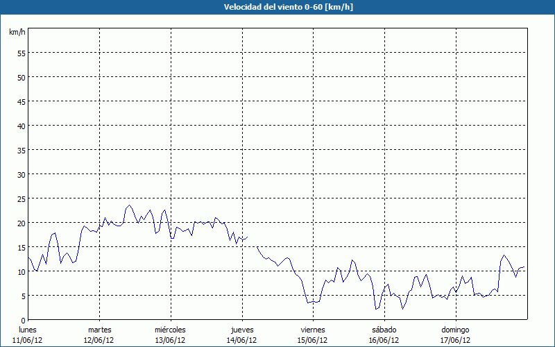Select the 'lunes 11/06/12' date label
This screenshot has height=347, width=555.
[x=28, y=335]
